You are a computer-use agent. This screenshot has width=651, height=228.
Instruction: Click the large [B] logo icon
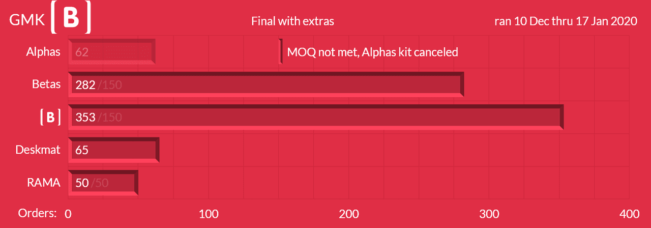71,19
